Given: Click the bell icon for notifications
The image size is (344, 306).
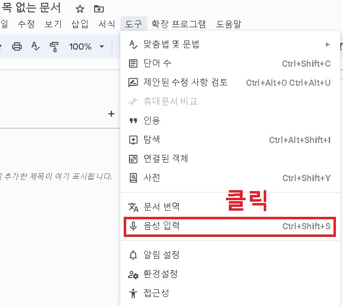Looking at the screenshot, I should 133,255.
